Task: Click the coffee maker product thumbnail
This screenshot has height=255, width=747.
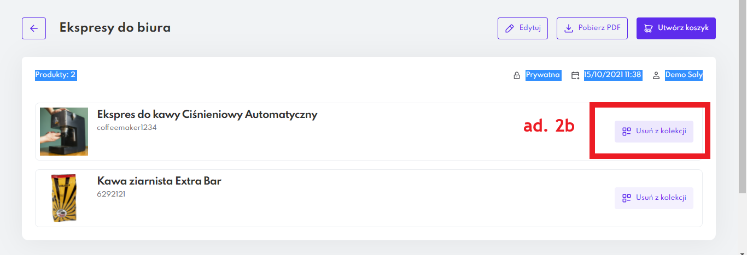Action: click(x=64, y=132)
